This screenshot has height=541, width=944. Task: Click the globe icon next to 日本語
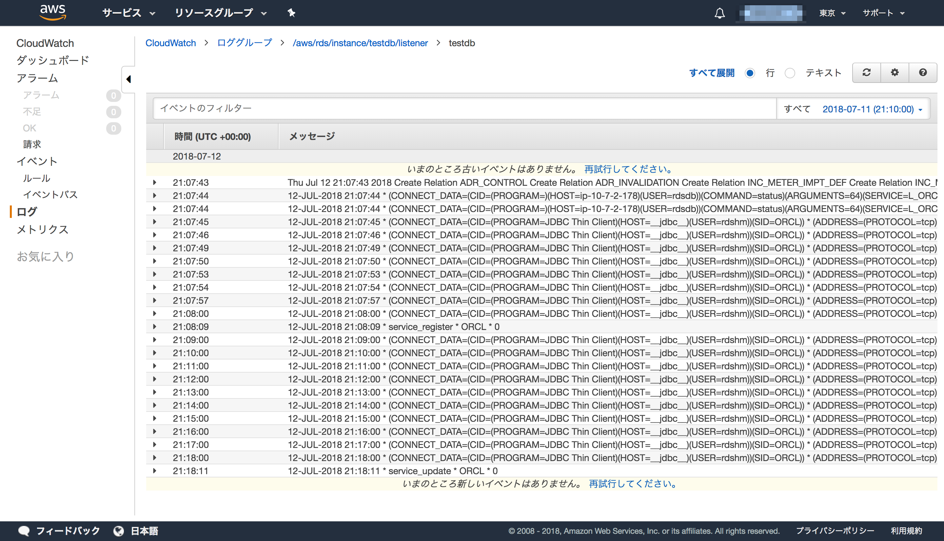(118, 531)
